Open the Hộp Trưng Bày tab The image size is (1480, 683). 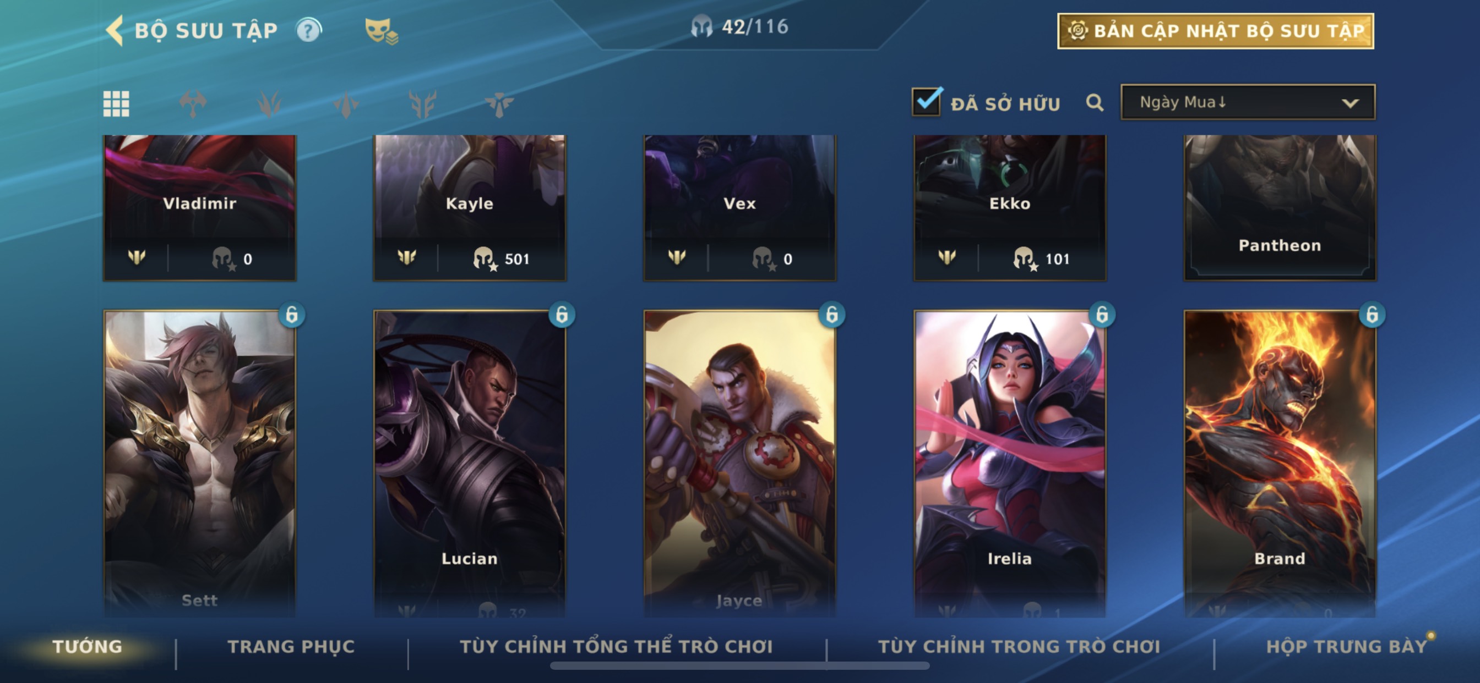point(1347,646)
